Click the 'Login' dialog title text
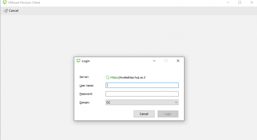257x140 pixels. pyautogui.click(x=86, y=61)
